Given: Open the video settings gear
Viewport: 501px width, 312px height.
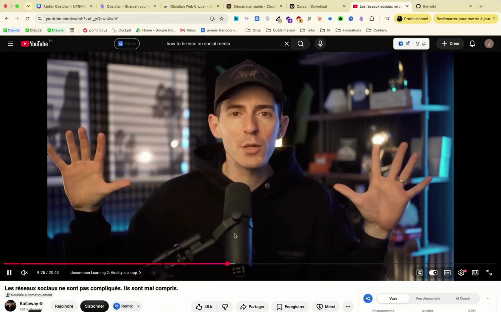Looking at the screenshot, I should pyautogui.click(x=461, y=273).
